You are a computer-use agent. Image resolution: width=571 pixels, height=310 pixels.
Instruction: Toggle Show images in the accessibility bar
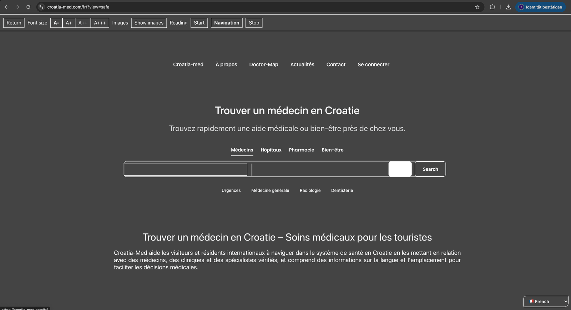tap(149, 23)
